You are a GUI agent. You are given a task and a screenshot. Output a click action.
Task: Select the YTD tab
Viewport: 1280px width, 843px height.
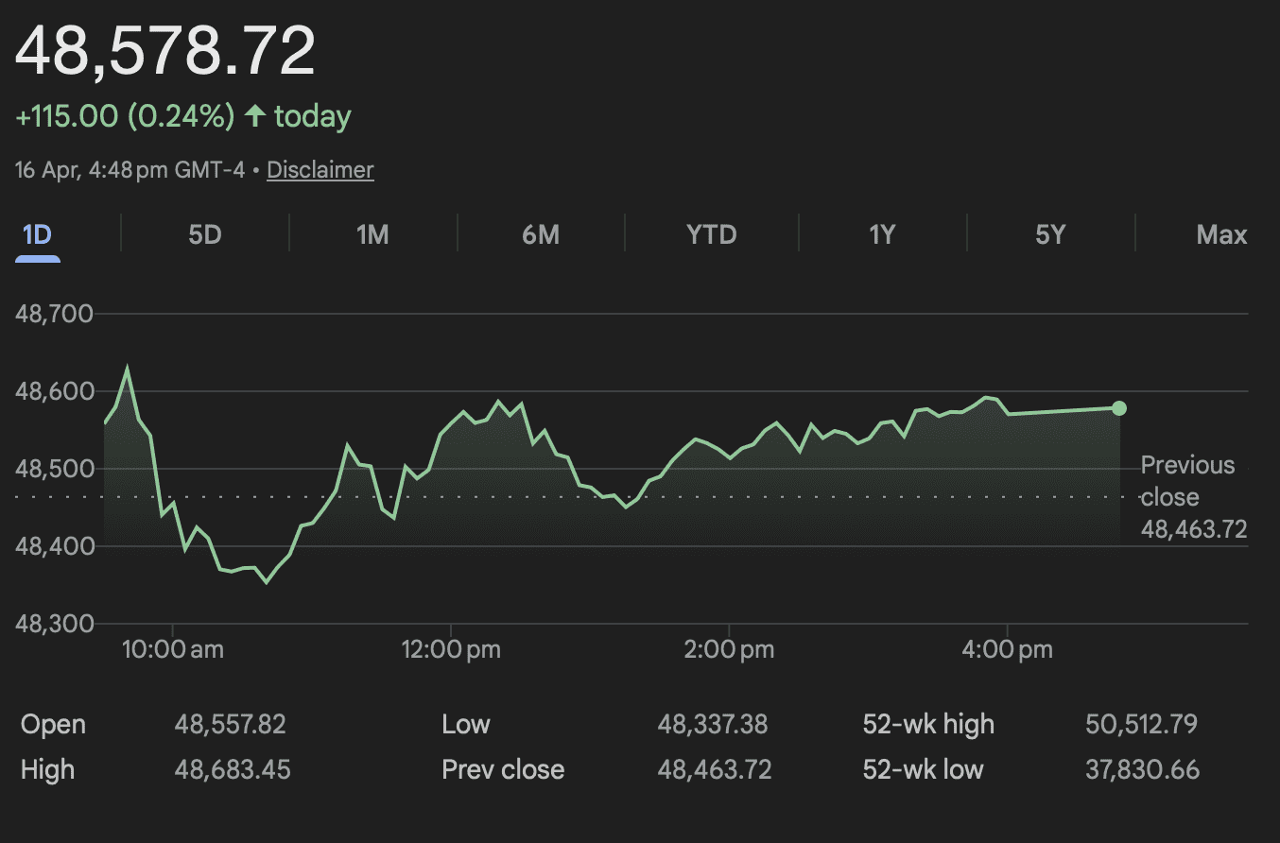pos(711,234)
